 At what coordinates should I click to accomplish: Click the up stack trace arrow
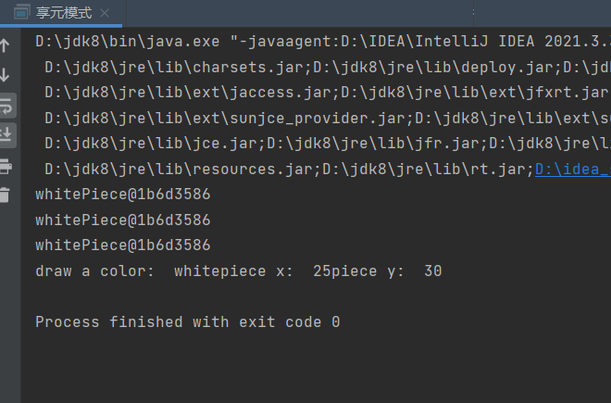pos(5,44)
